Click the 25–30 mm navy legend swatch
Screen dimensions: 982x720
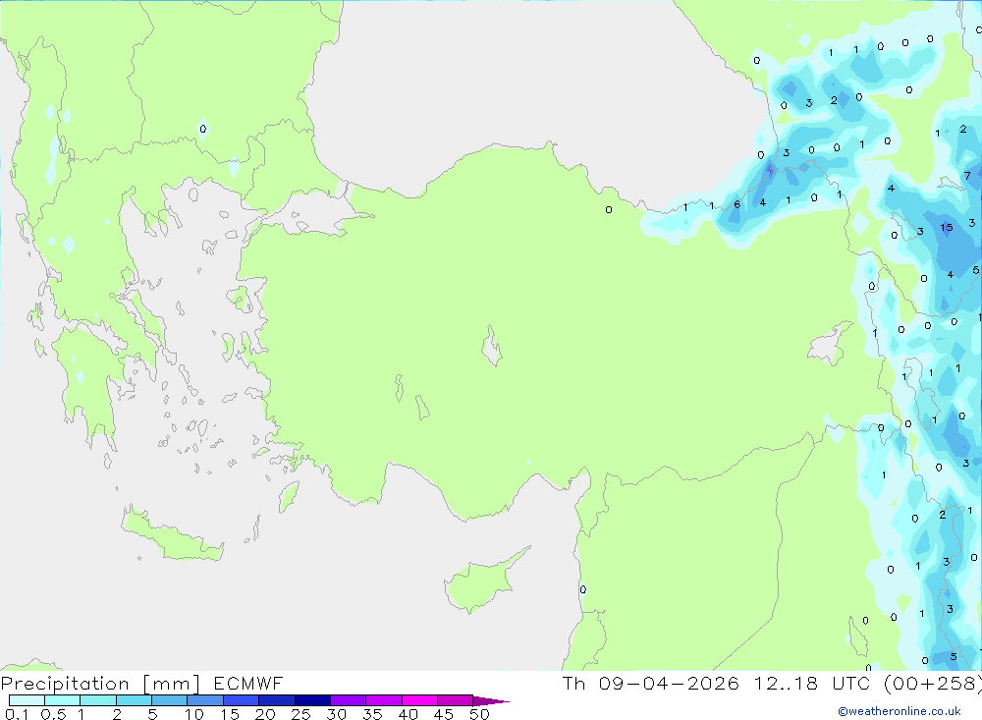(312, 700)
